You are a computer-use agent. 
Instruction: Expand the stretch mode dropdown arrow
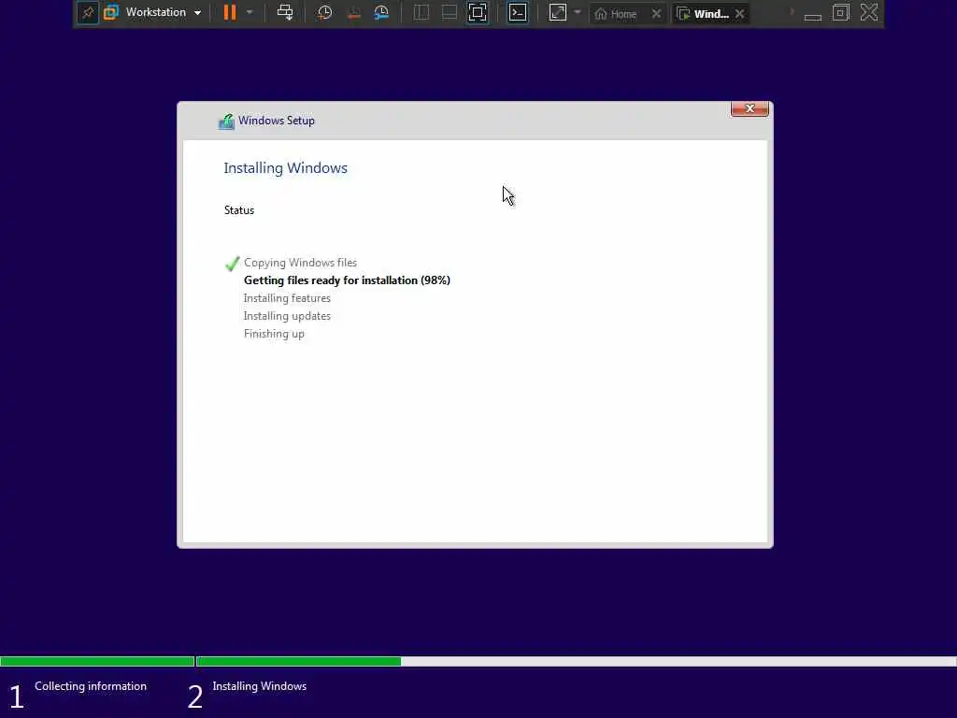point(578,12)
